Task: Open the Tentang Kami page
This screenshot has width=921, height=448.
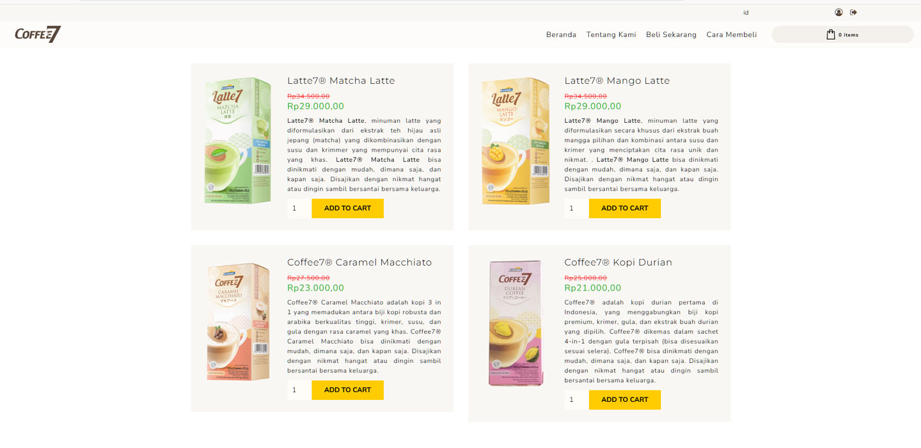Action: pos(611,35)
